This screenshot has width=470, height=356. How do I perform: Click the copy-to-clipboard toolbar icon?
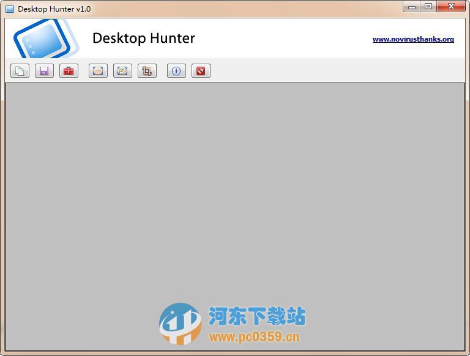[x=20, y=71]
